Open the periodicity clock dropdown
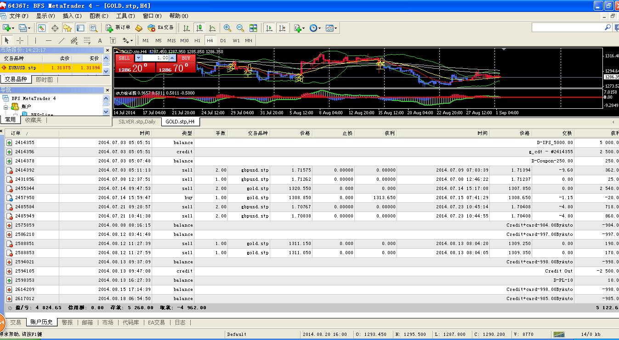The width and height of the screenshot is (619, 340). [x=315, y=28]
